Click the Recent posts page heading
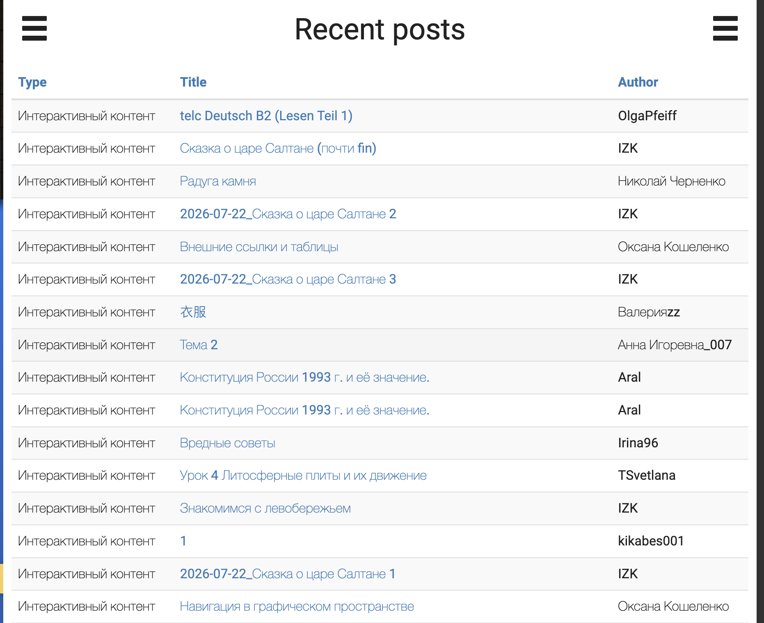 click(x=380, y=30)
